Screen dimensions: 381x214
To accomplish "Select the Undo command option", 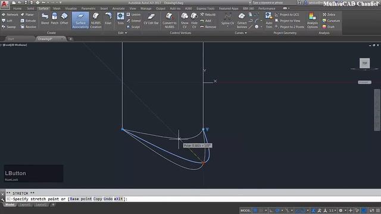I will pyautogui.click(x=108, y=199).
